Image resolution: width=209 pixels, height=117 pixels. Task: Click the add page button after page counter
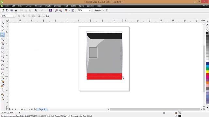pos(35,109)
